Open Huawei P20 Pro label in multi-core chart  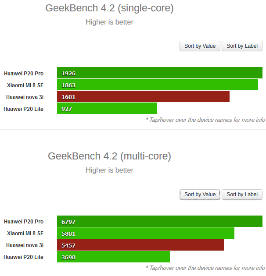pos(24,222)
